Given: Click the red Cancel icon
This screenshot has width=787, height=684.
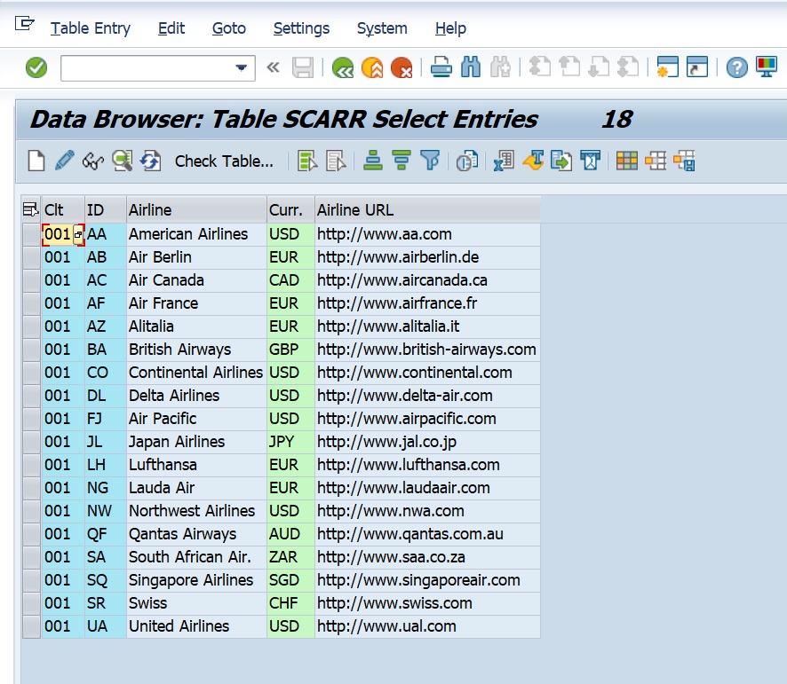Looking at the screenshot, I should pos(401,67).
